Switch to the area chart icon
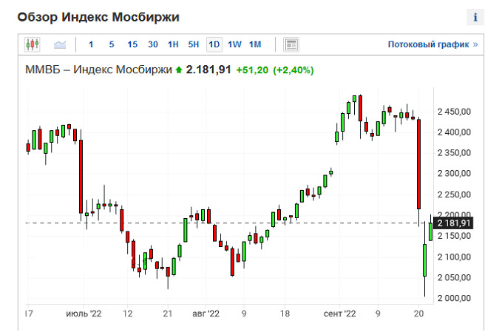This screenshot has height=332, width=499. (x=60, y=44)
